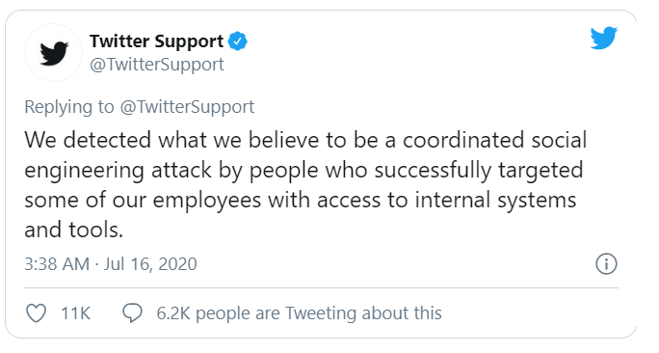Image resolution: width=659 pixels, height=353 pixels.
Task: Click the 3:38 AM timestamp
Action: [x=57, y=264]
